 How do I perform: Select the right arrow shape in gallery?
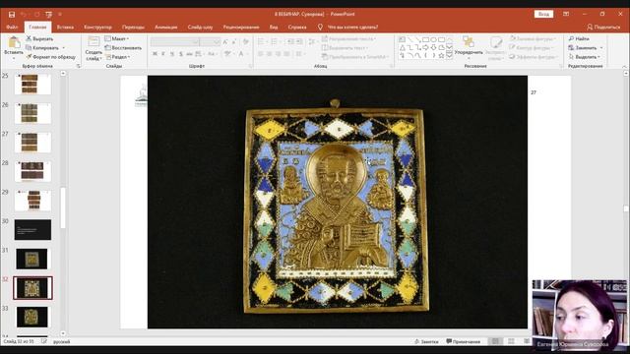click(x=426, y=48)
